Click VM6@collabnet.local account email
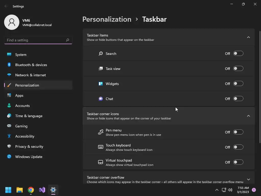The width and height of the screenshot is (261, 196). point(37,25)
